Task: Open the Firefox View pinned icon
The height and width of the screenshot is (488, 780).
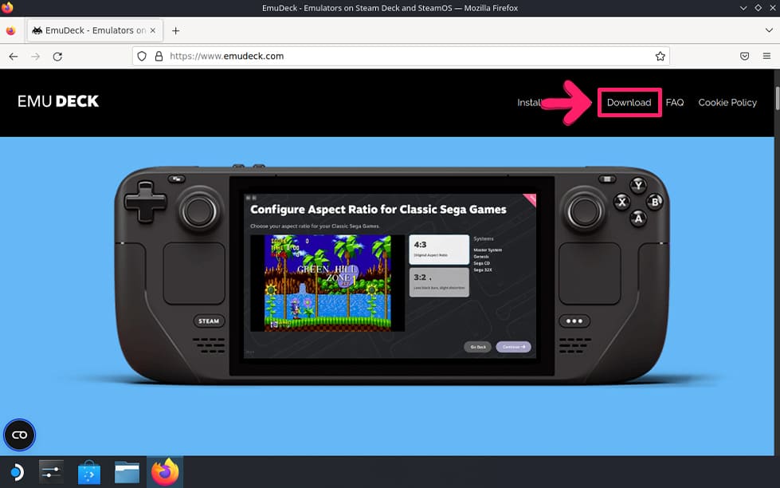Action: [x=11, y=30]
